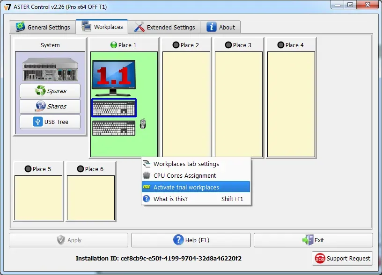382x275 pixels.
Task: Toggle the Place 1 green status indicator
Action: [113, 45]
